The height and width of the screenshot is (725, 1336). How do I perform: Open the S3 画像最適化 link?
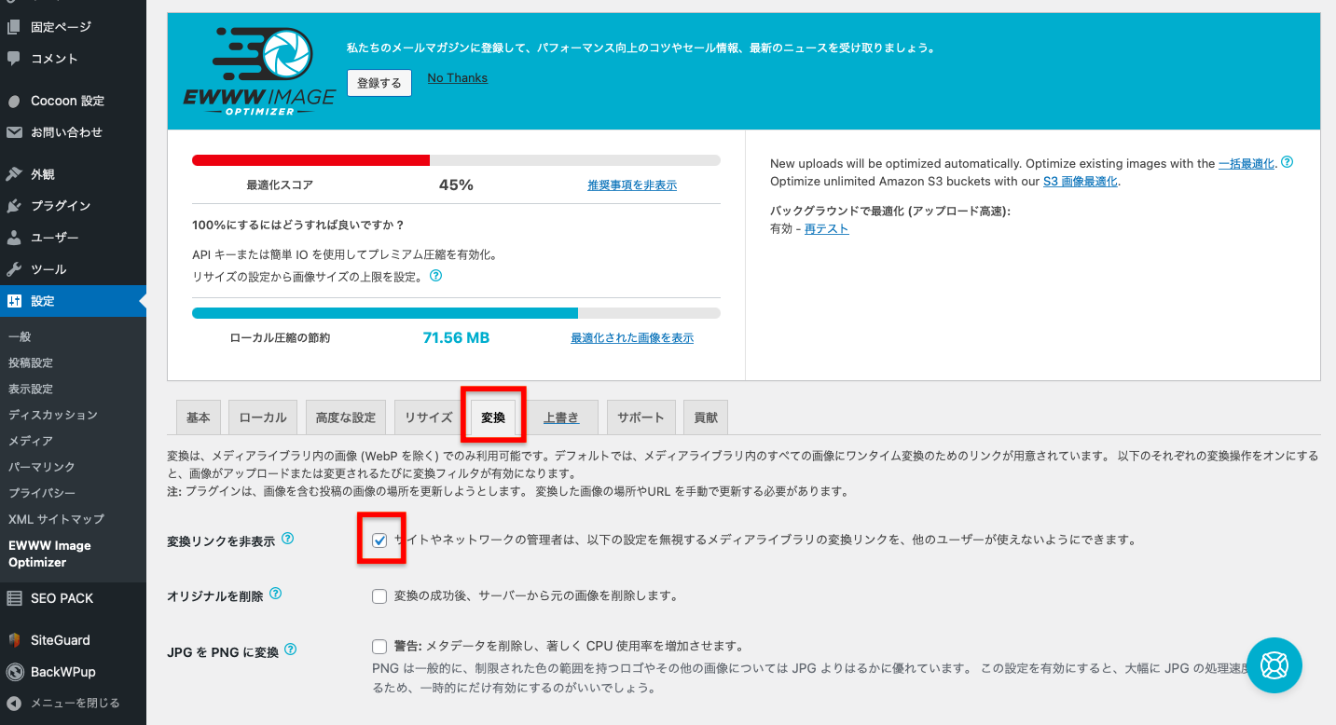[x=1080, y=181]
